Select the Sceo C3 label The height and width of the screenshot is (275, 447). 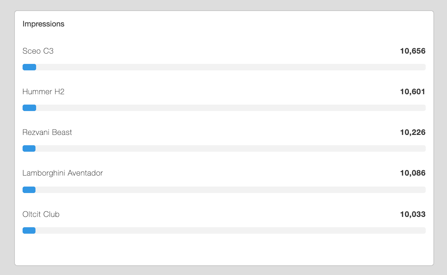pyautogui.click(x=38, y=51)
